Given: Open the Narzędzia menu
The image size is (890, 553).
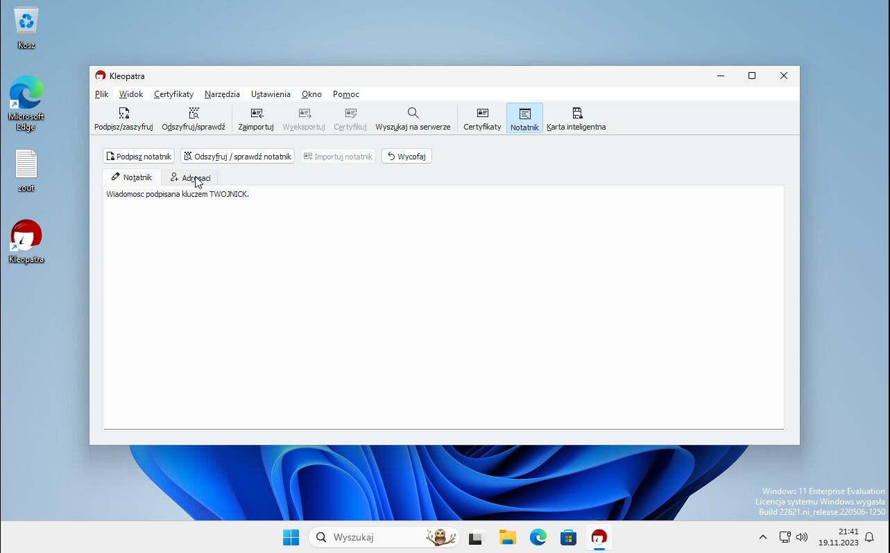Looking at the screenshot, I should pos(222,94).
